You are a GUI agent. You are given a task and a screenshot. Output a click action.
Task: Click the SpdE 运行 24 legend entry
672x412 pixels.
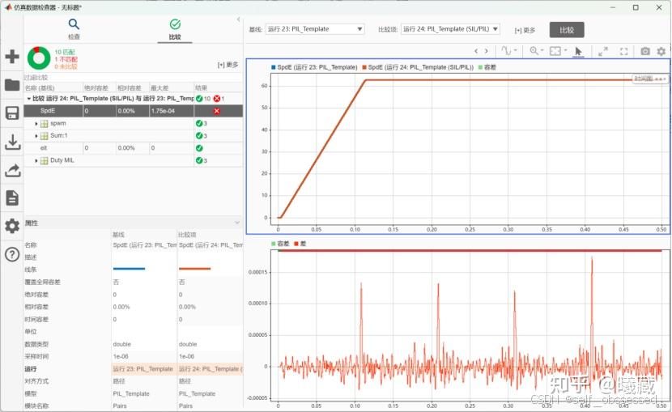point(418,67)
